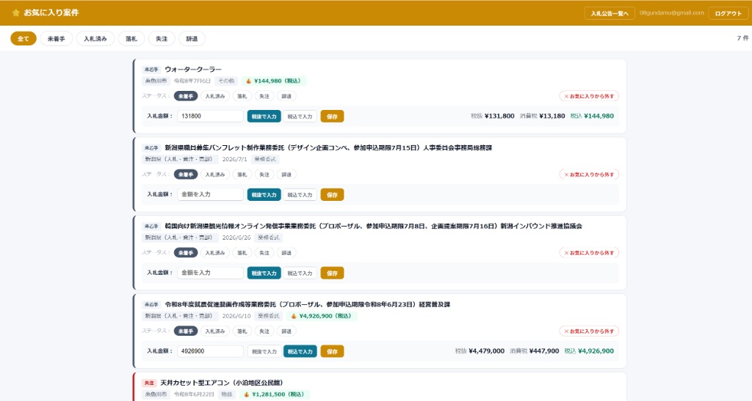Set 就農促進動画 case status to 入札済み
The height and width of the screenshot is (401, 752).
coord(215,331)
